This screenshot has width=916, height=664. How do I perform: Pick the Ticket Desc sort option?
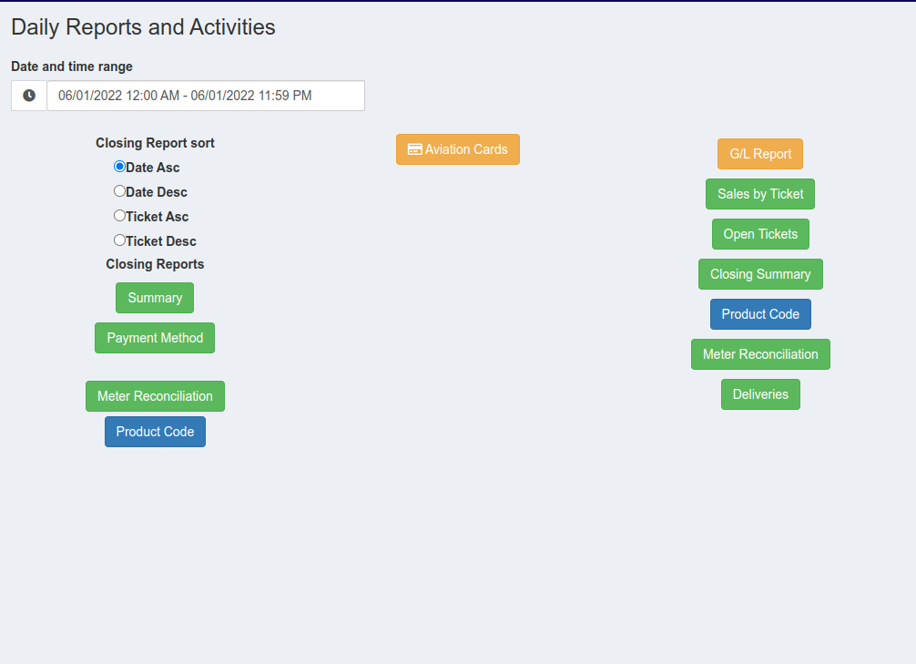119,240
